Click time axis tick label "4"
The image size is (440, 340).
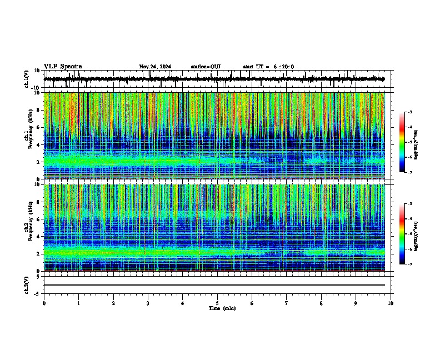click(x=183, y=303)
